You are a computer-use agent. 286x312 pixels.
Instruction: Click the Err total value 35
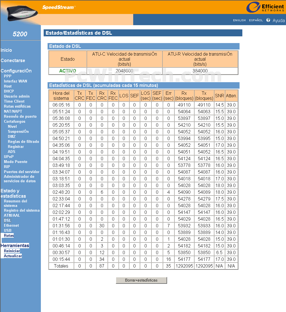point(168,266)
